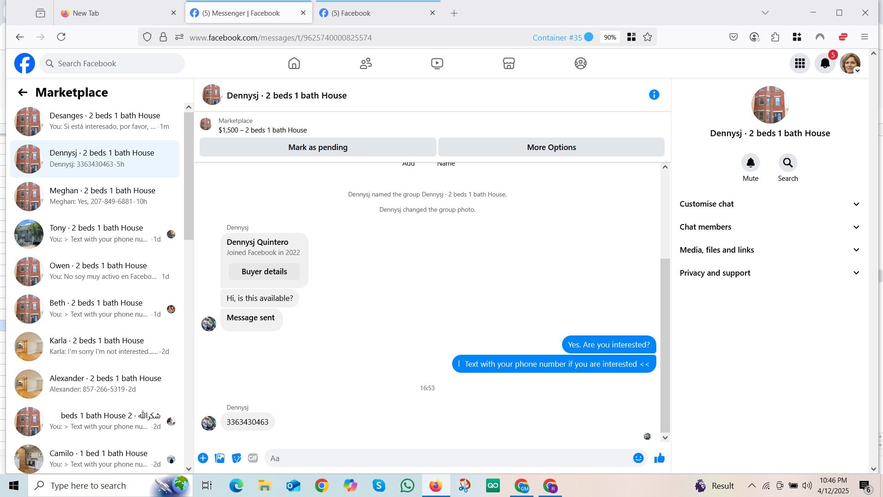Open Windows Start menu
The image size is (883, 497).
pos(14,485)
